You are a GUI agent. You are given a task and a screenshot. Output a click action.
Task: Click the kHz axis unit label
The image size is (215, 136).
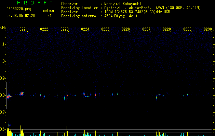[x=3, y=28]
